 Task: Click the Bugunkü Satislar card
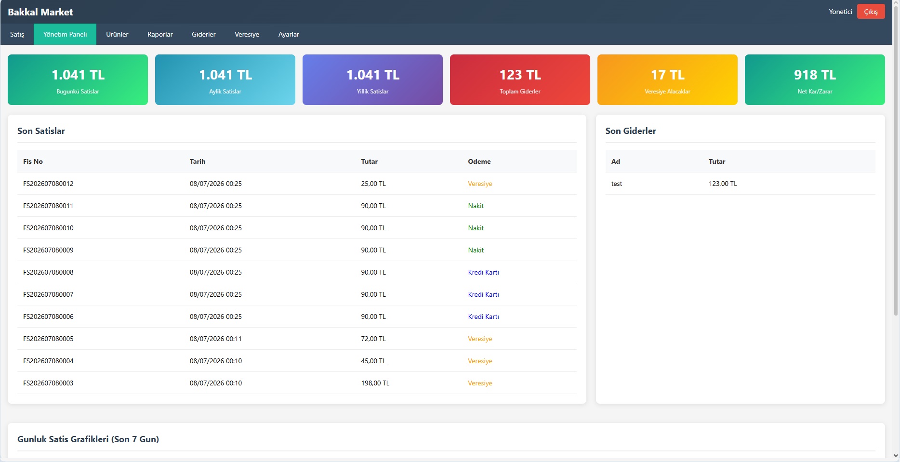click(78, 79)
